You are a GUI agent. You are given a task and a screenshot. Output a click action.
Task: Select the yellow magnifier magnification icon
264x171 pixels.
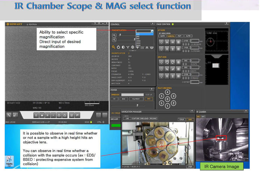point(114,47)
